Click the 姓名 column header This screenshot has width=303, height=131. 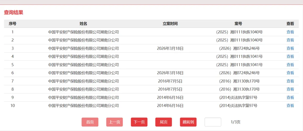(x=83, y=24)
